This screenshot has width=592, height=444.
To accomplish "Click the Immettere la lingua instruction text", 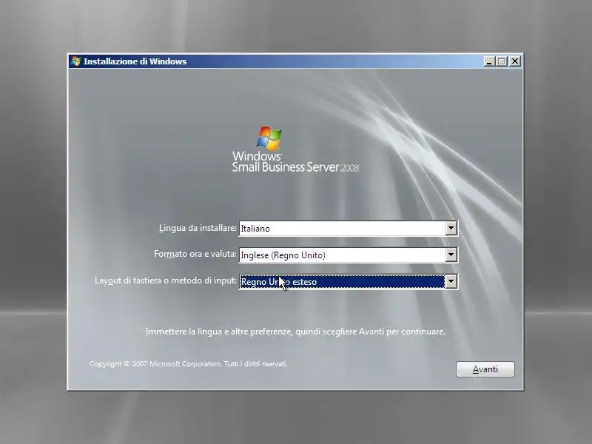I will [295, 332].
